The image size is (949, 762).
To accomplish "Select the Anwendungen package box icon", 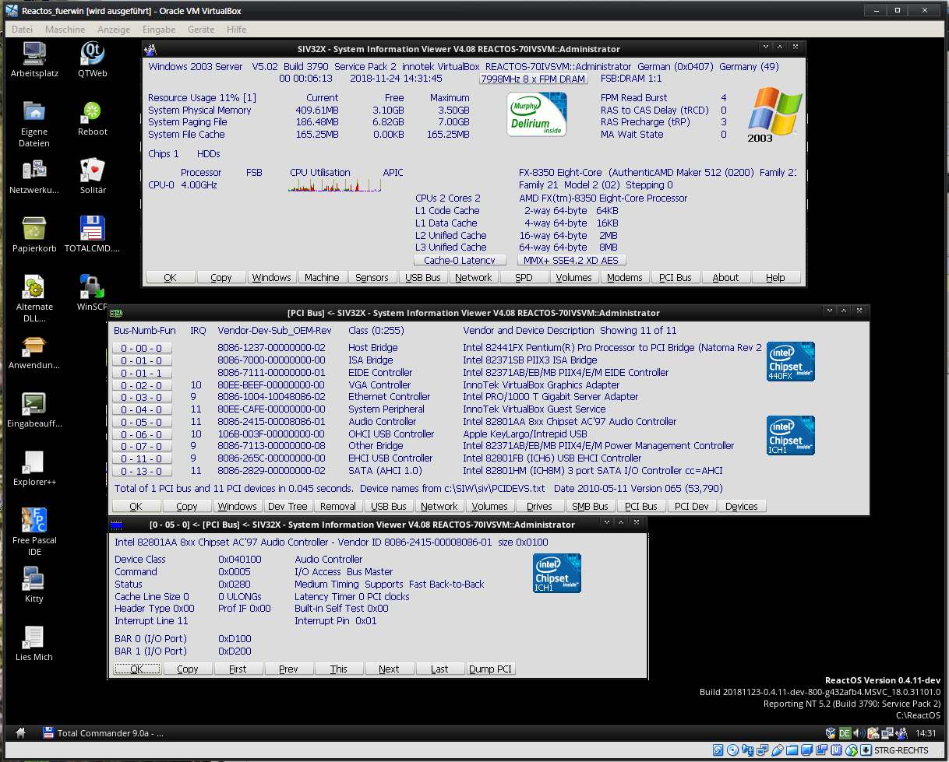I will coord(34,346).
